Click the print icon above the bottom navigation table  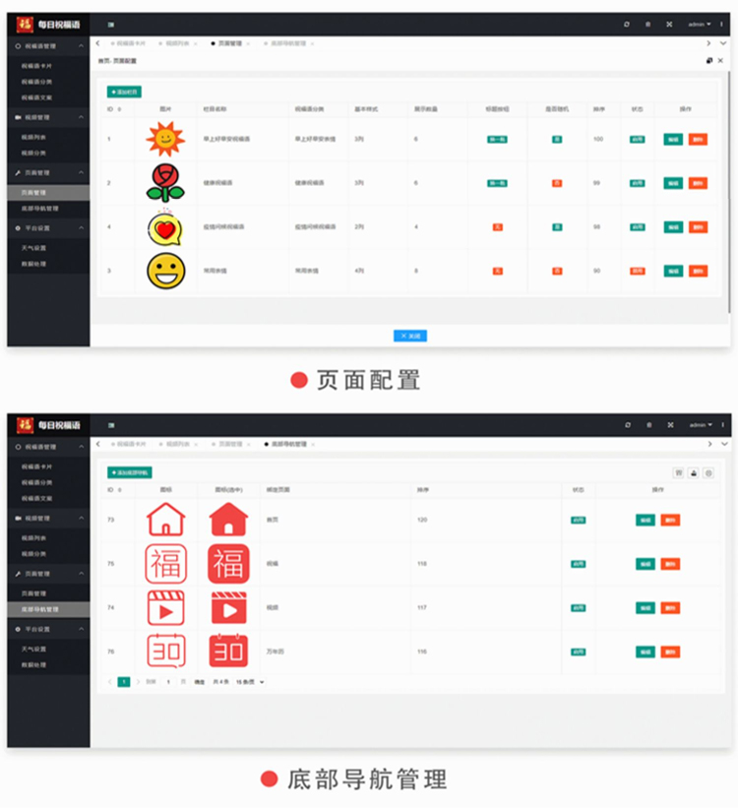click(693, 473)
